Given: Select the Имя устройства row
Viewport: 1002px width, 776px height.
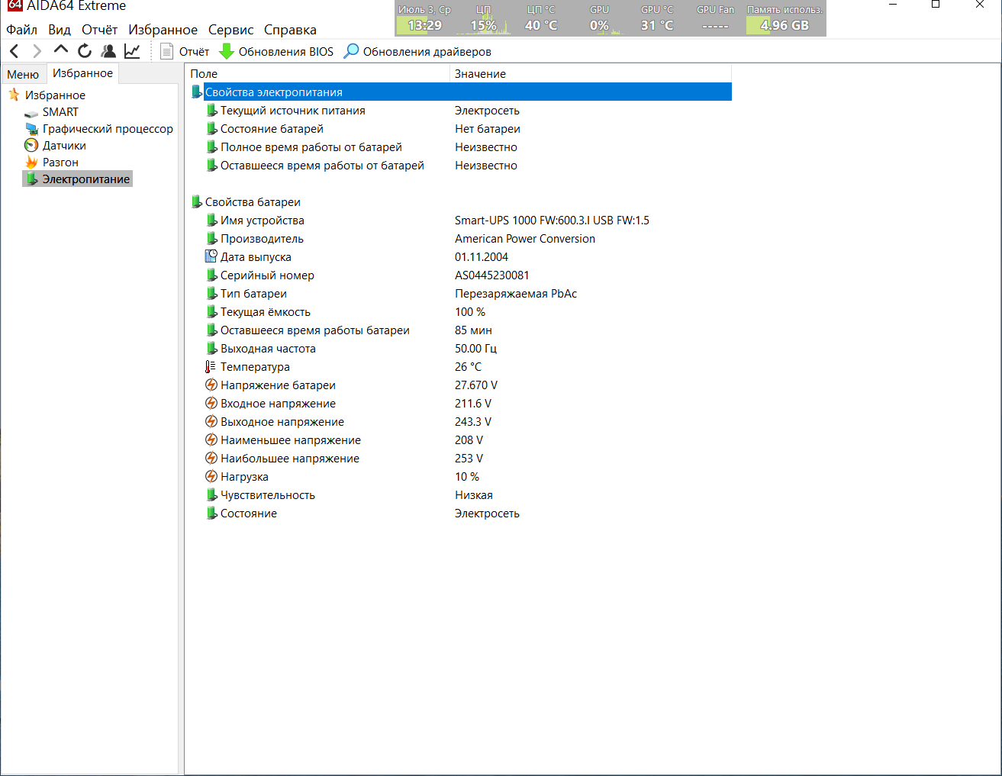Looking at the screenshot, I should point(460,221).
